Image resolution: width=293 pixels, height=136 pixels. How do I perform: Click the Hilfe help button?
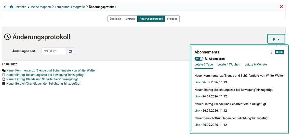pos(279,52)
